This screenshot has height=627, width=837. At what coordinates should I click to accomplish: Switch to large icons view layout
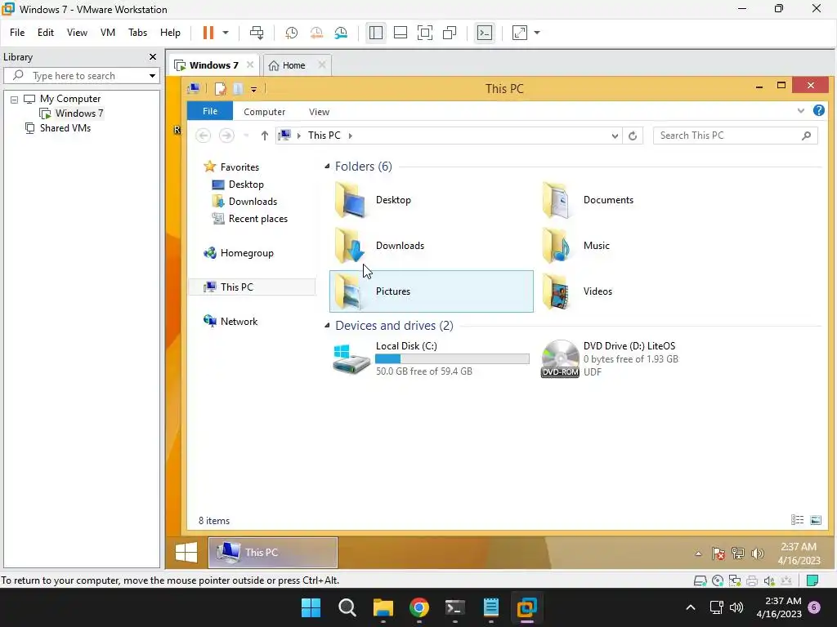(x=816, y=520)
